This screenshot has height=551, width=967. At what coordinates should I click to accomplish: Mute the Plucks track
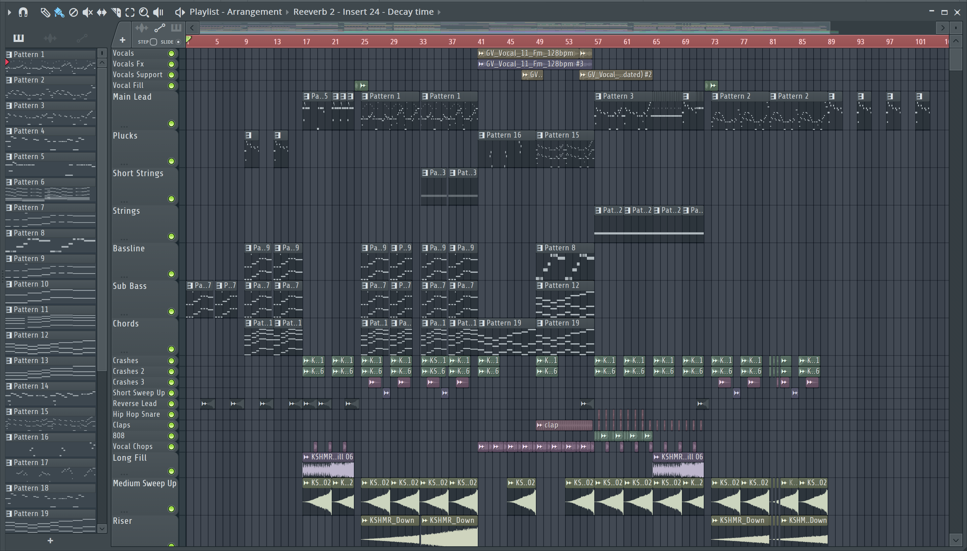tap(172, 161)
